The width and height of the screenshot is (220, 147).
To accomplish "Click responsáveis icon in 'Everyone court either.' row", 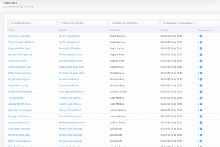I will (200, 36).
